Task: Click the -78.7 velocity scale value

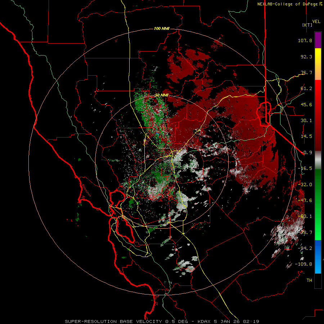Action: coord(305,233)
